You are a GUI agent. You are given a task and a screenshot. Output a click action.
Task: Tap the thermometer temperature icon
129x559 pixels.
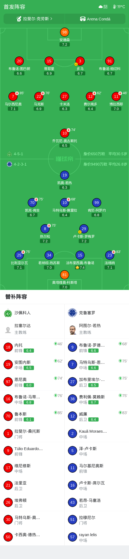click(x=115, y=7)
